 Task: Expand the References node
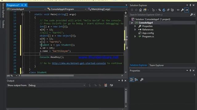[135, 30]
